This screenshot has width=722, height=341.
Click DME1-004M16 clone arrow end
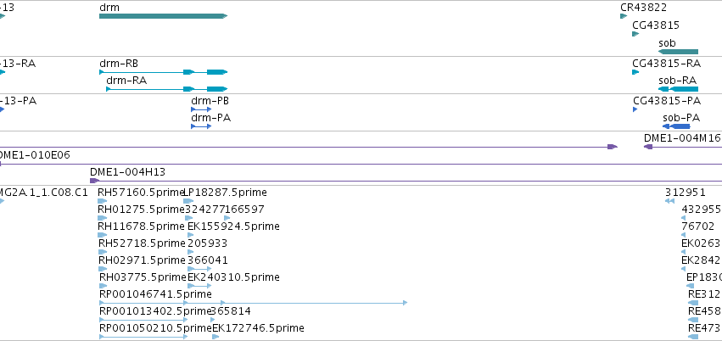[x=648, y=147]
